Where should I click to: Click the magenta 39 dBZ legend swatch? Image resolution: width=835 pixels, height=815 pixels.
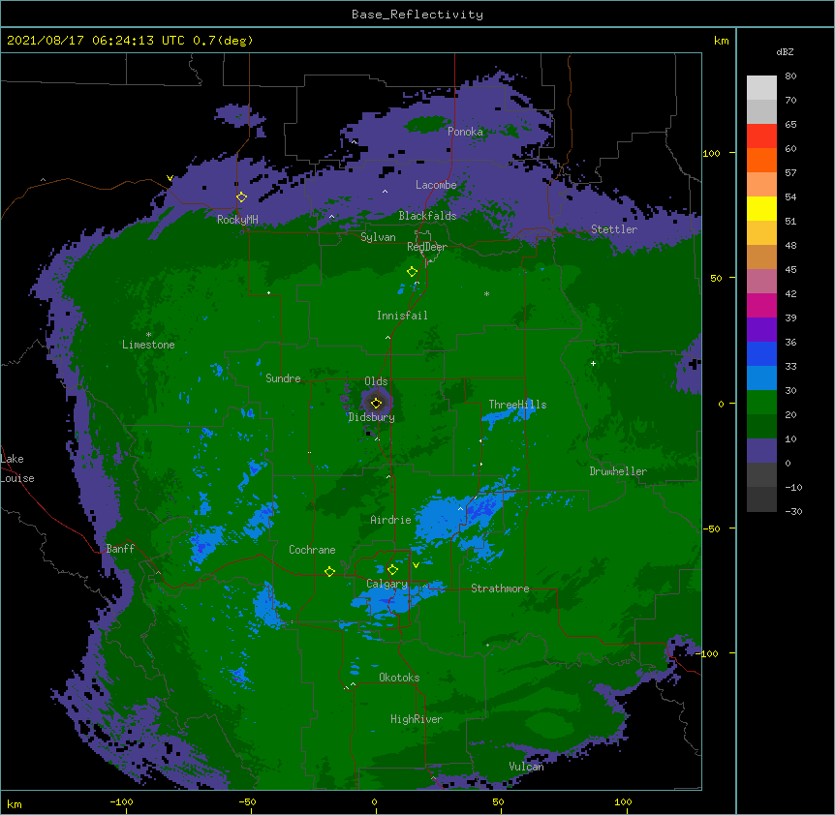pyautogui.click(x=761, y=305)
